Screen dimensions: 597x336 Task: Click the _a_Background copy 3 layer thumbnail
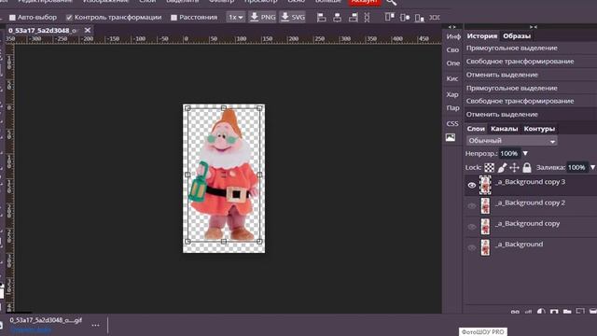(x=485, y=185)
